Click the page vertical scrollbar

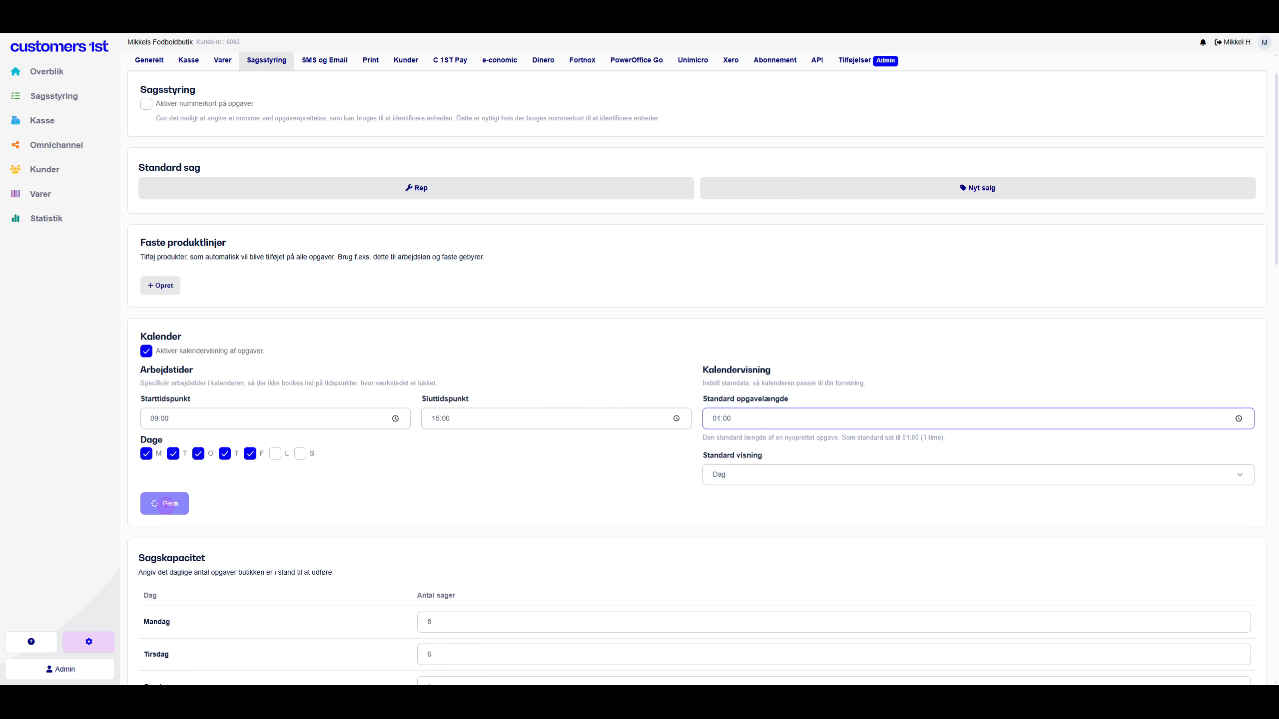1277,170
